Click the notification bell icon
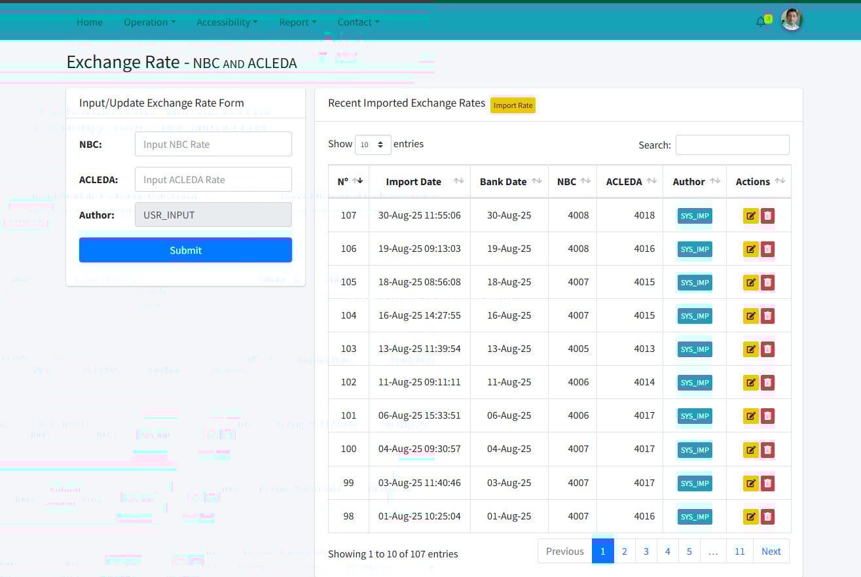Screen dimensions: 861x577 (x=760, y=22)
